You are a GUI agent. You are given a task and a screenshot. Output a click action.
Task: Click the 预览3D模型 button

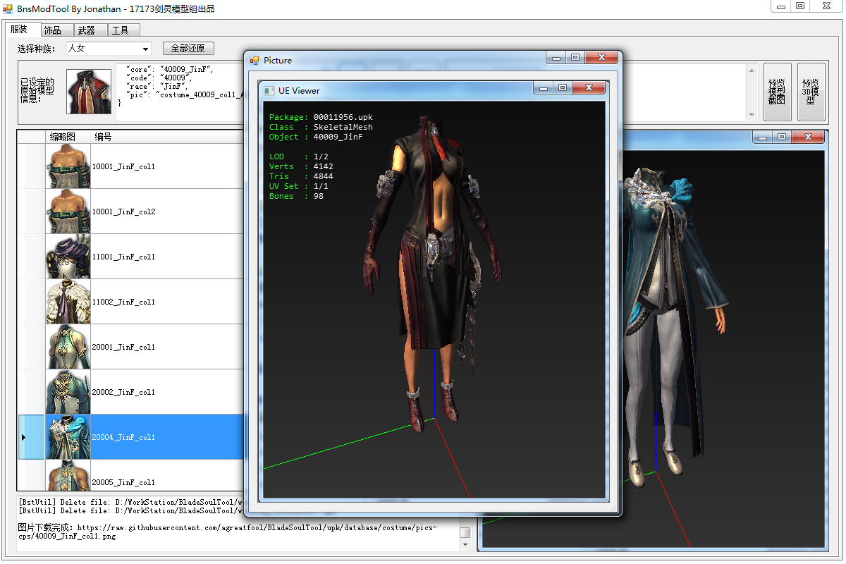[x=811, y=92]
